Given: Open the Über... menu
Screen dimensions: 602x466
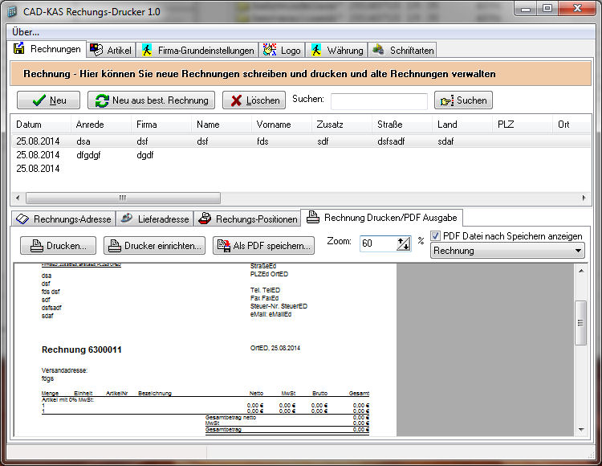Looking at the screenshot, I should point(26,31).
